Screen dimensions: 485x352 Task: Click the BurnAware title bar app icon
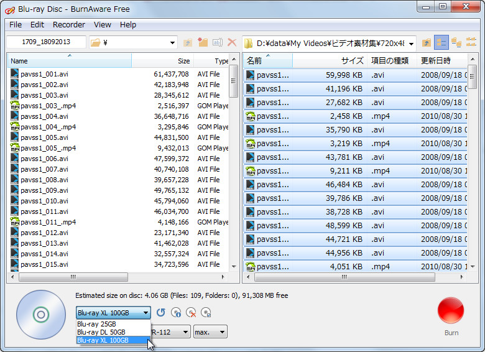click(x=10, y=9)
